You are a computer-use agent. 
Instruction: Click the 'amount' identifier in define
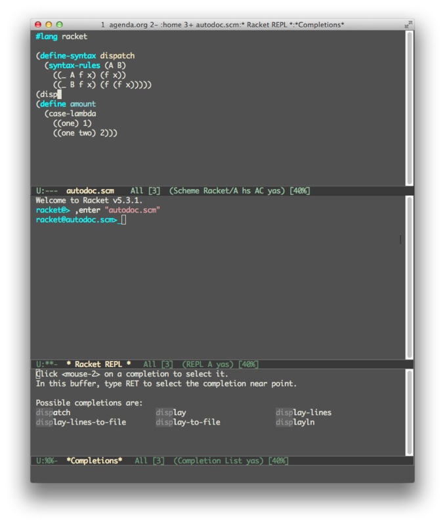[83, 104]
